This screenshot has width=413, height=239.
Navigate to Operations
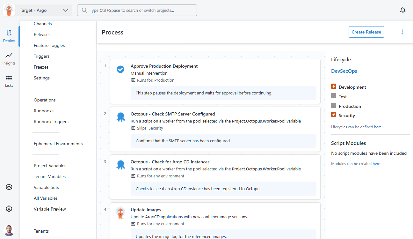(x=45, y=100)
